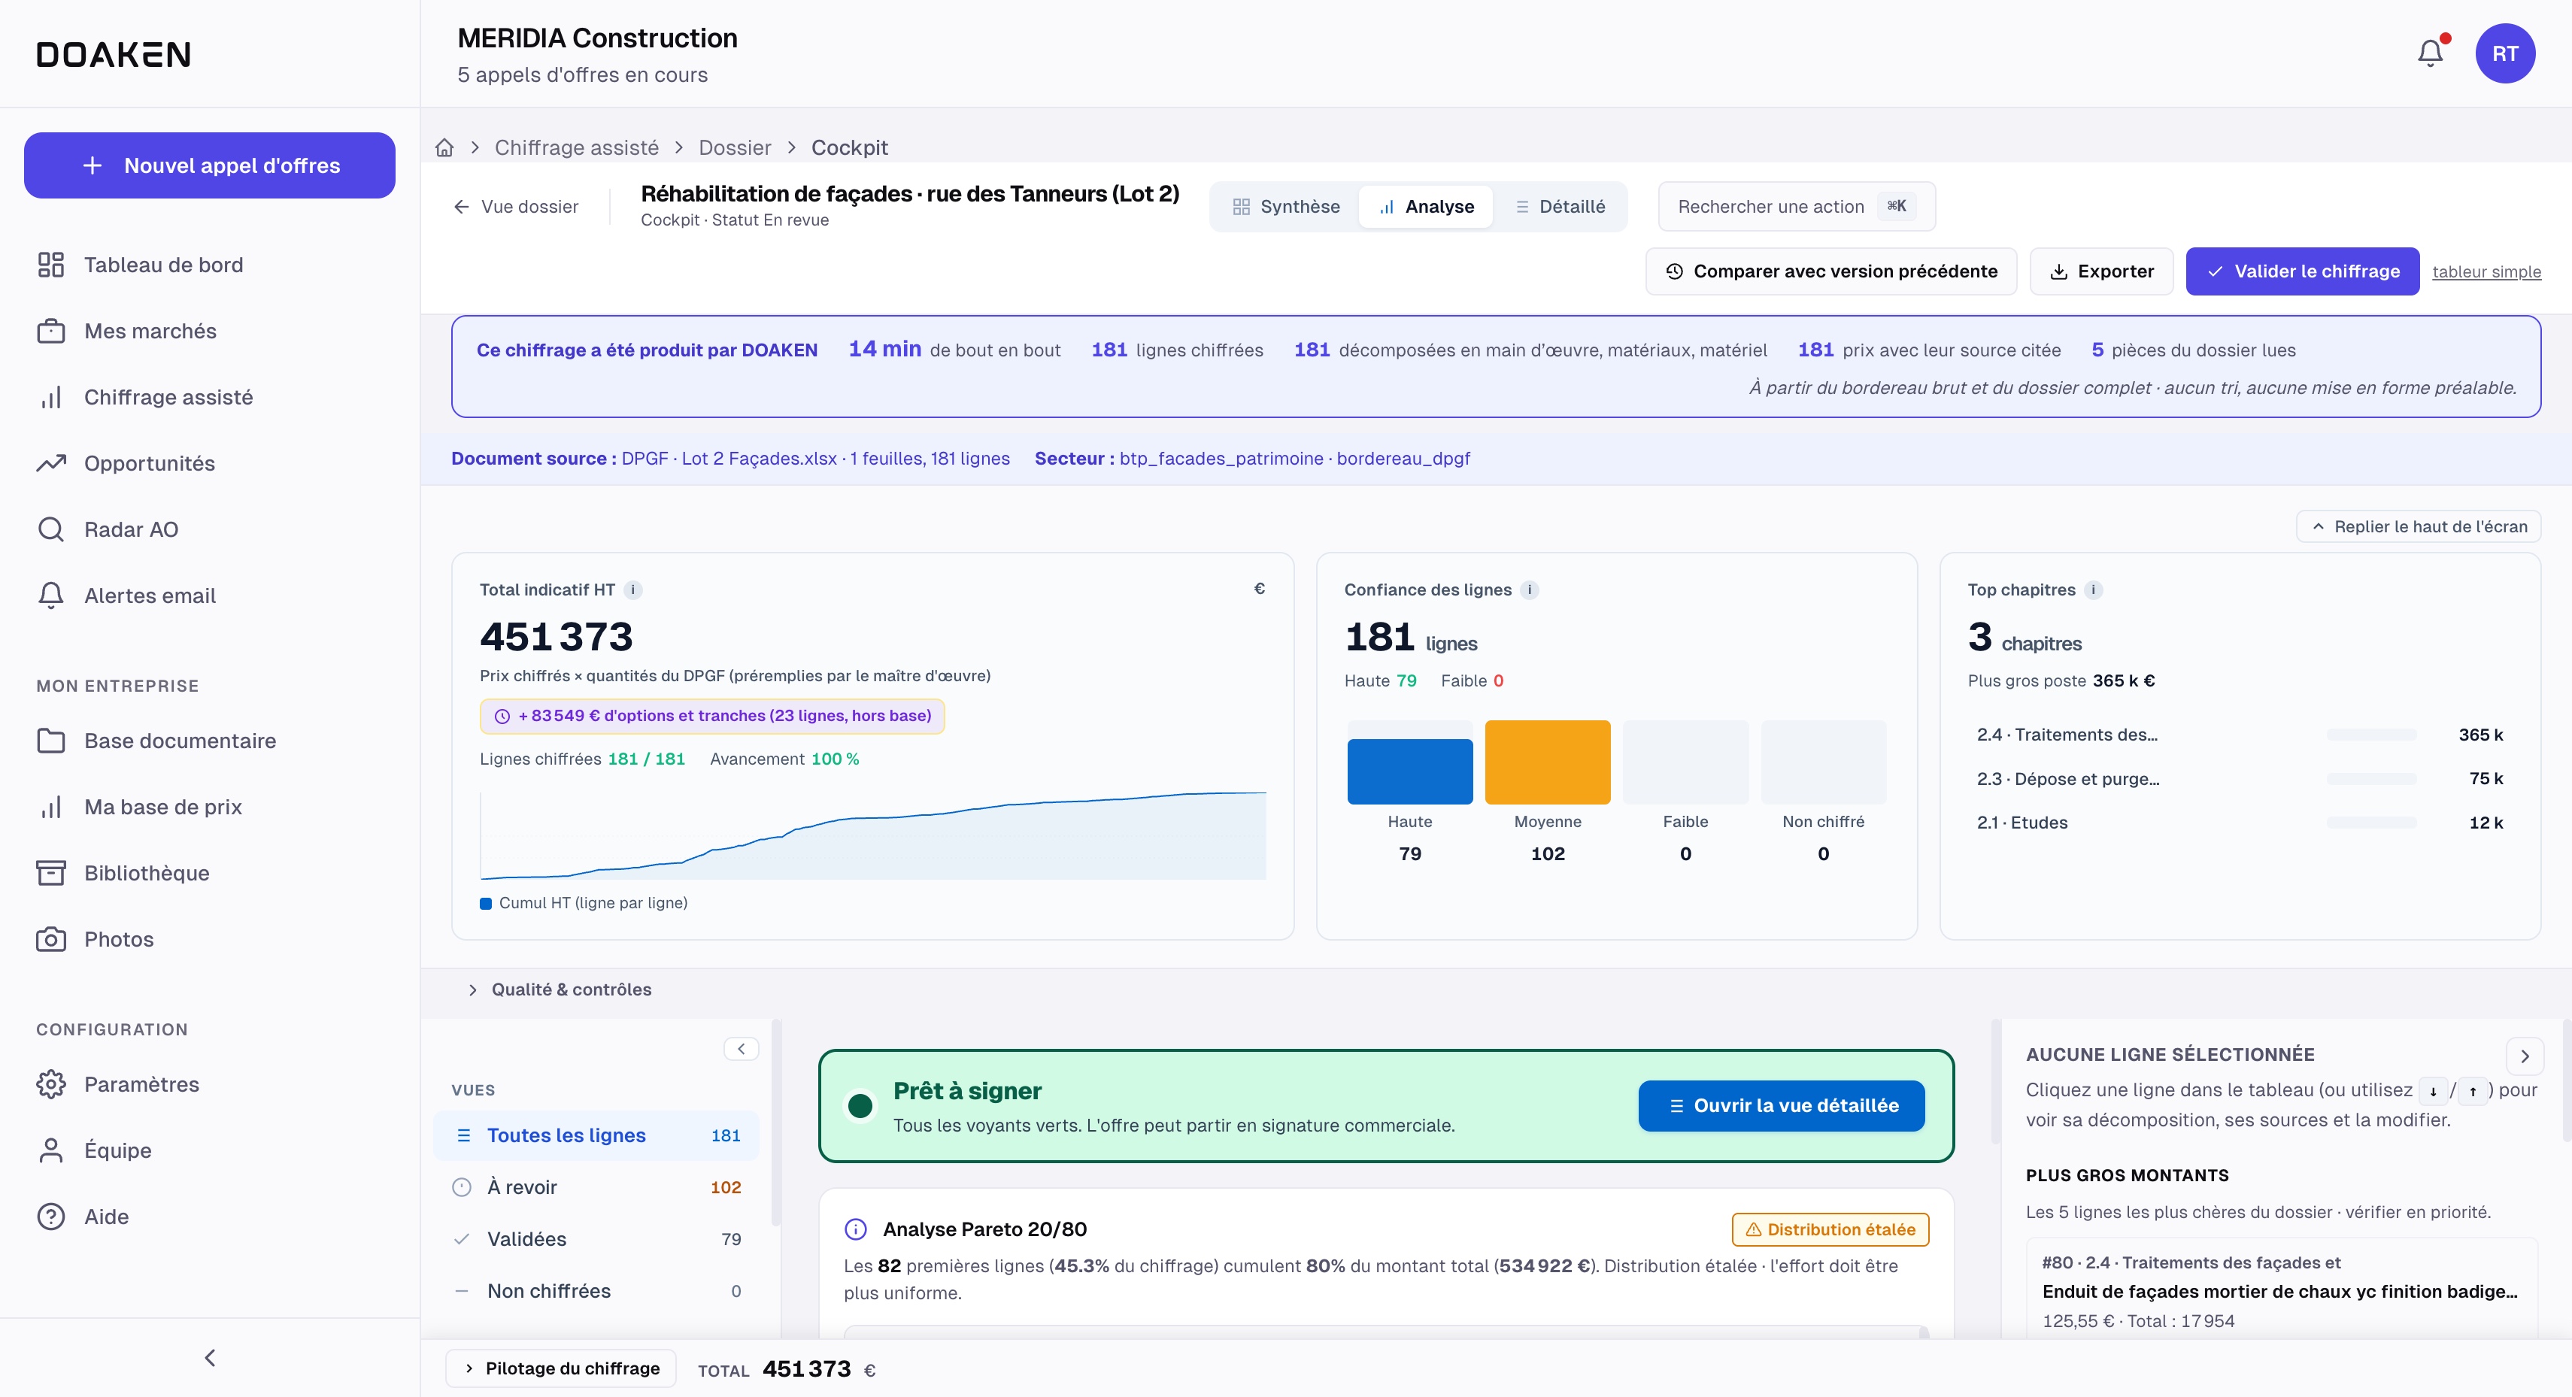Click the Document source DPGF file text
The height and width of the screenshot is (1397, 2572).
[x=814, y=459]
